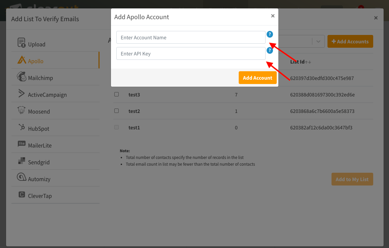Switch to the Mailchimp tab
The height and width of the screenshot is (248, 389).
pos(55,77)
